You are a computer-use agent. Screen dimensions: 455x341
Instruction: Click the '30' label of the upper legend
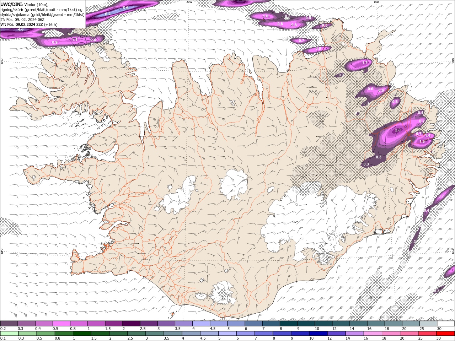439,329
